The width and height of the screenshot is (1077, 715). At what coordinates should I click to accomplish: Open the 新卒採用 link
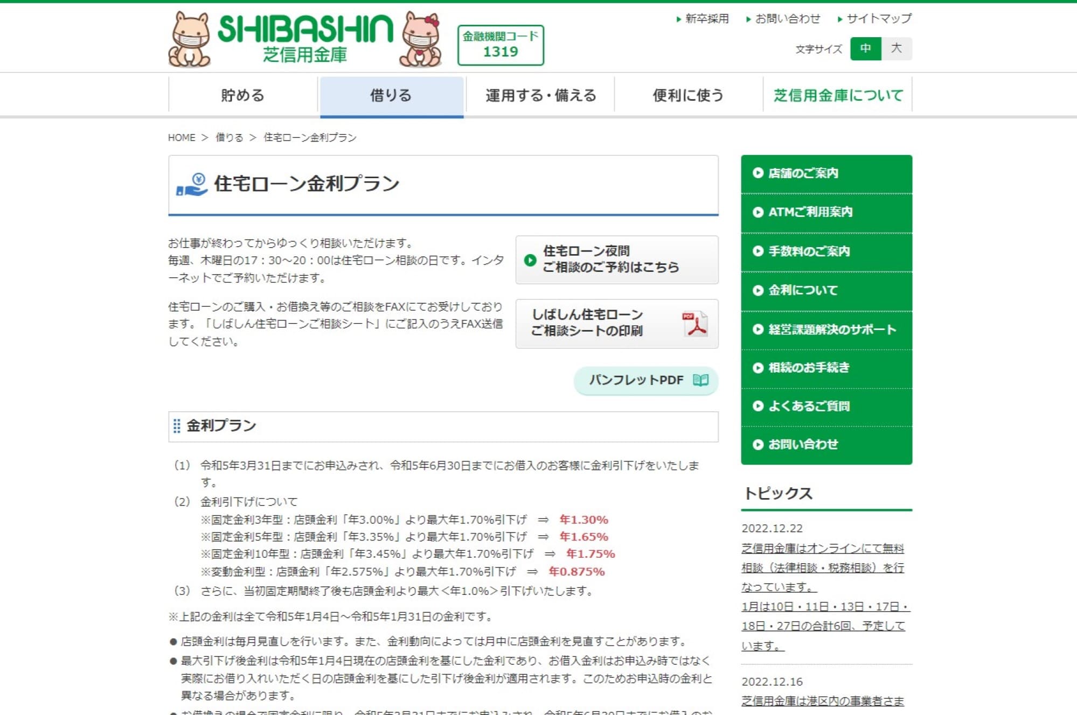pos(703,19)
